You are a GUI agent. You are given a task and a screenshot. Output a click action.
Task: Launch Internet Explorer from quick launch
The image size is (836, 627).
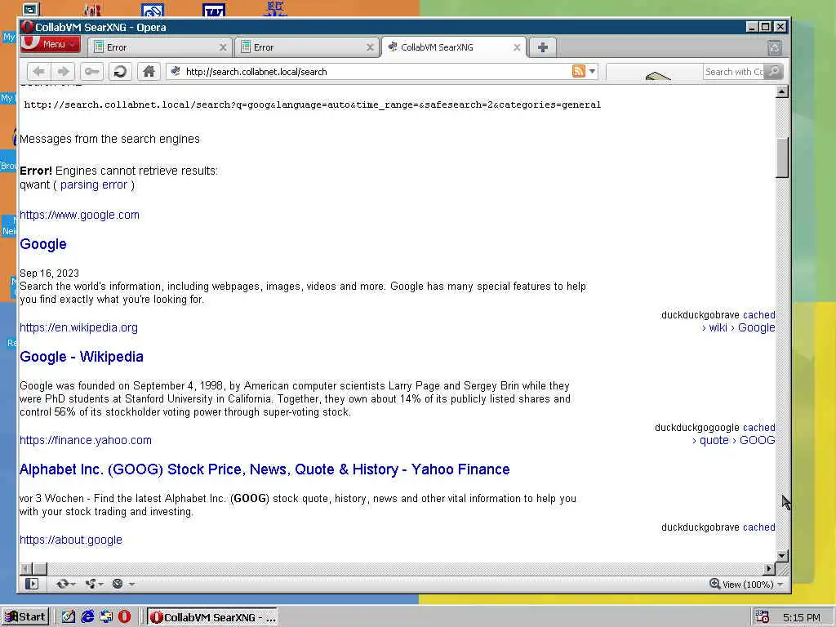87,617
